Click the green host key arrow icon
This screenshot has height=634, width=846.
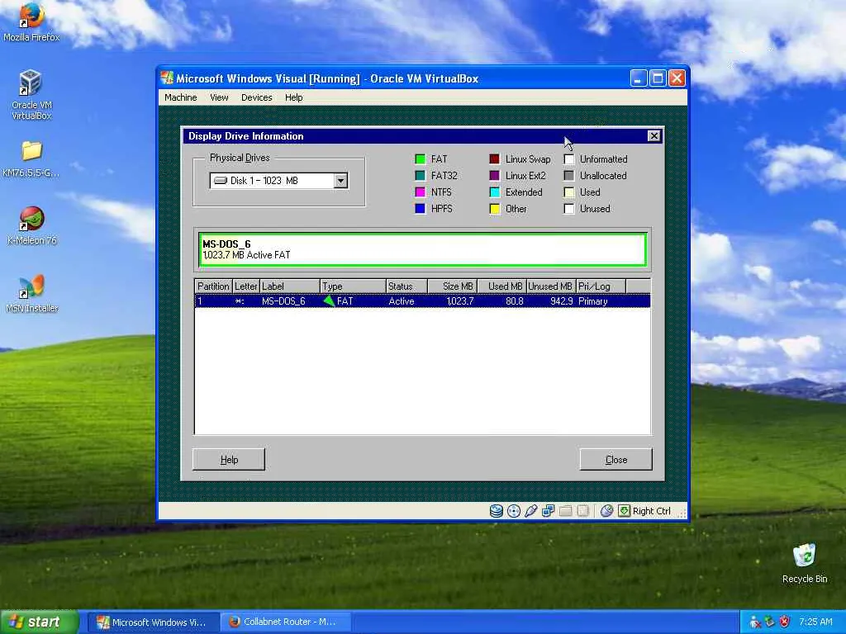click(x=625, y=510)
